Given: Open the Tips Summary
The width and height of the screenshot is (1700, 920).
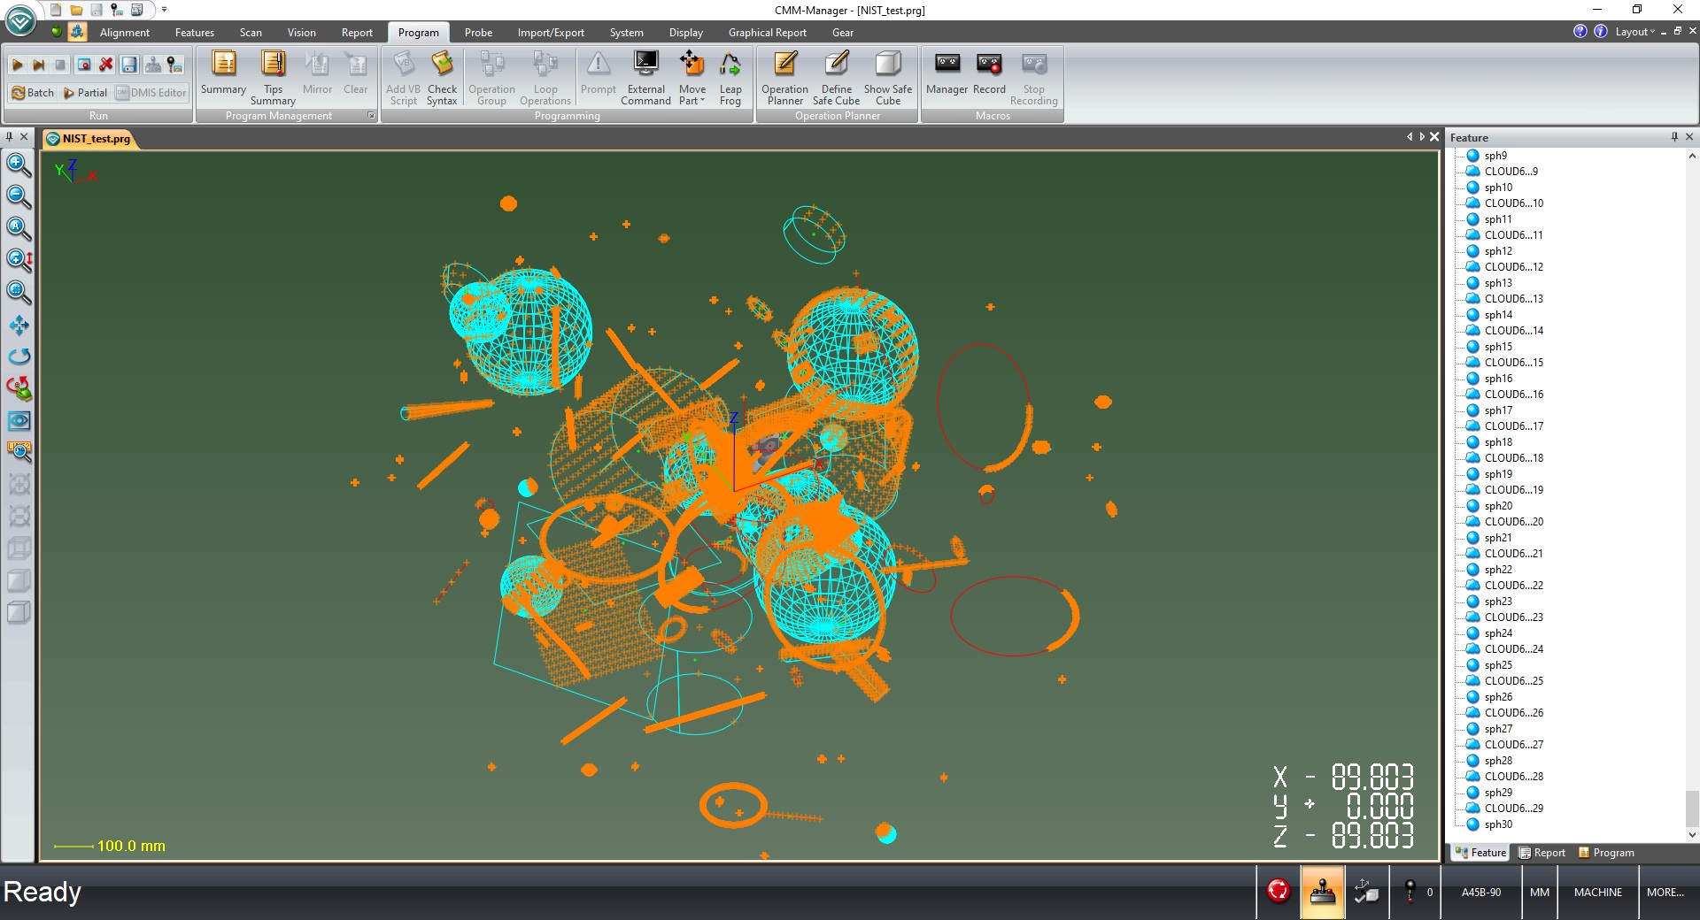Looking at the screenshot, I should coord(273,78).
